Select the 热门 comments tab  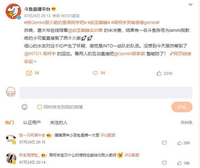[x=10, y=122]
